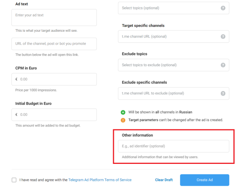Click the Euro symbol in CPM field
The height and width of the screenshot is (194, 244).
pos(16,79)
